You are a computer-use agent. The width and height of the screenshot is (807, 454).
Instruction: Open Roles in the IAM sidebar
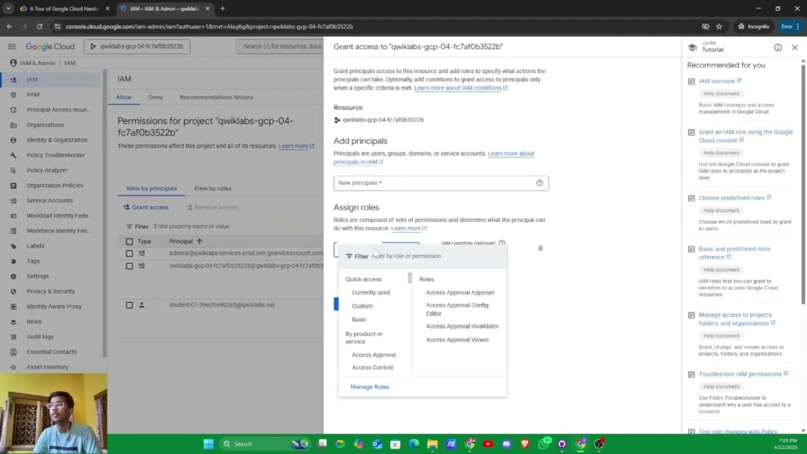pyautogui.click(x=34, y=322)
